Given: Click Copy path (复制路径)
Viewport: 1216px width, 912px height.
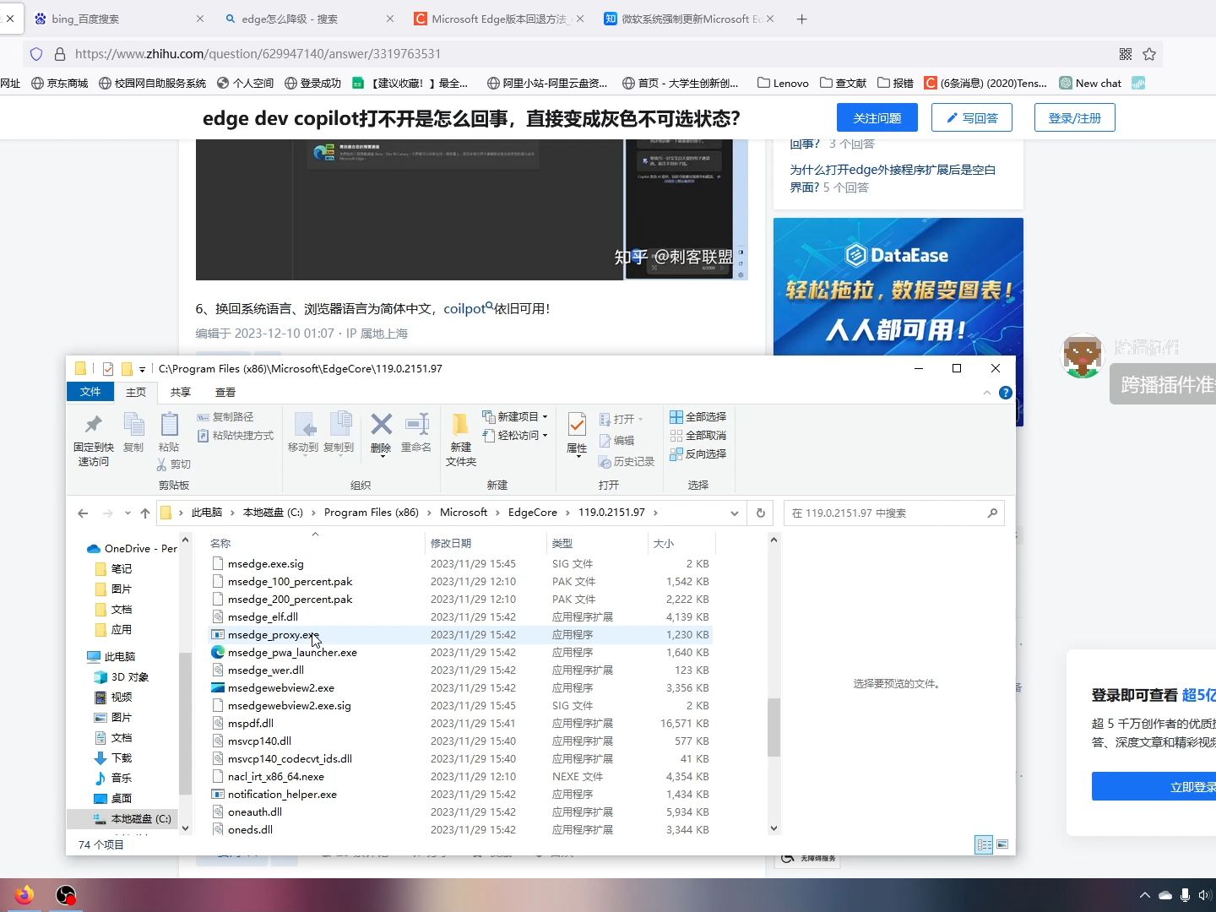Looking at the screenshot, I should tap(225, 417).
